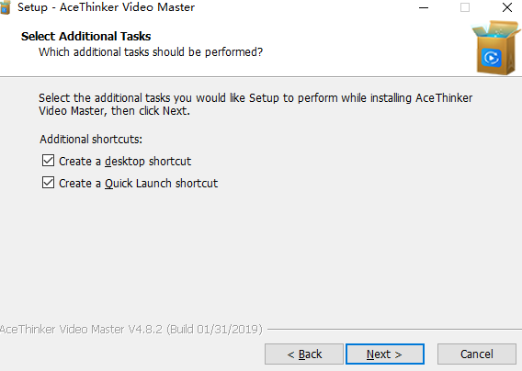Click the 'Setup - AceThinker Video Master' title text
Image resolution: width=522 pixels, height=371 pixels.
point(107,7)
